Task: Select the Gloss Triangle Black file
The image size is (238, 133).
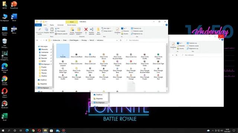Action: click(x=104, y=70)
